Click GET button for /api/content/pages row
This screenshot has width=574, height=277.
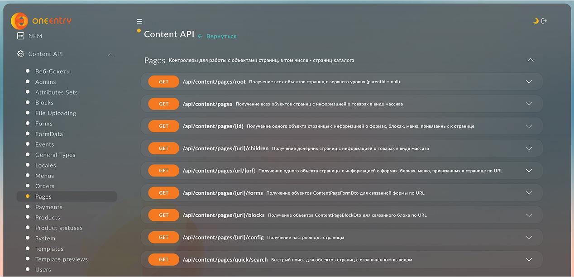pyautogui.click(x=163, y=104)
